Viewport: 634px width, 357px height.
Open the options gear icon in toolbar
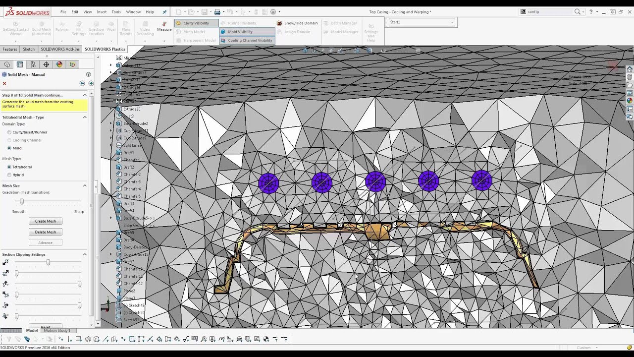(x=273, y=11)
